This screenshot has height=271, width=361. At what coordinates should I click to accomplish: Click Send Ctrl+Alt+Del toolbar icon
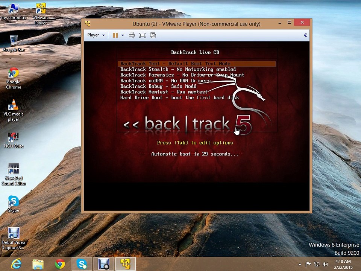(132, 35)
